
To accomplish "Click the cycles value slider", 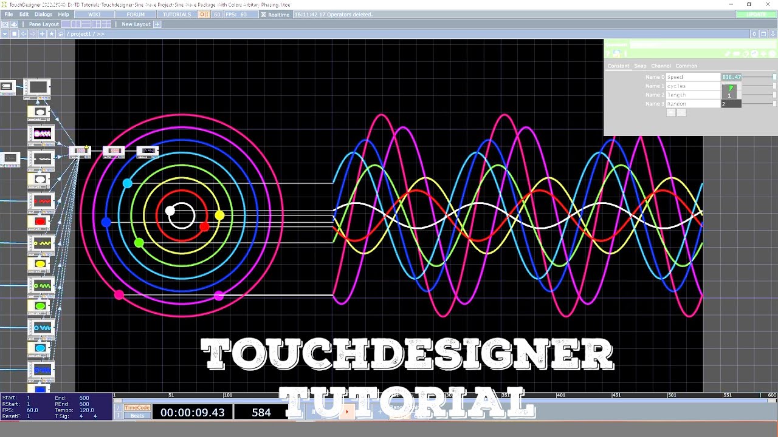I will click(x=759, y=86).
